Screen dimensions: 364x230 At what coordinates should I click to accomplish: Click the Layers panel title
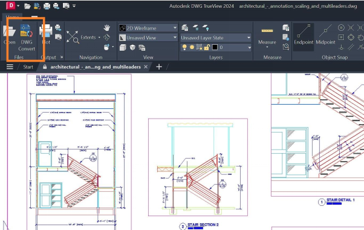[216, 57]
